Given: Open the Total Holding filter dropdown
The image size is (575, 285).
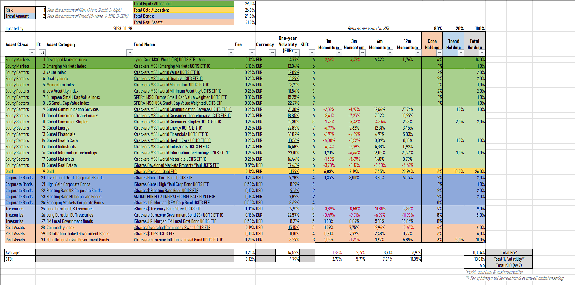Looking at the screenshot, I should 482,53.
